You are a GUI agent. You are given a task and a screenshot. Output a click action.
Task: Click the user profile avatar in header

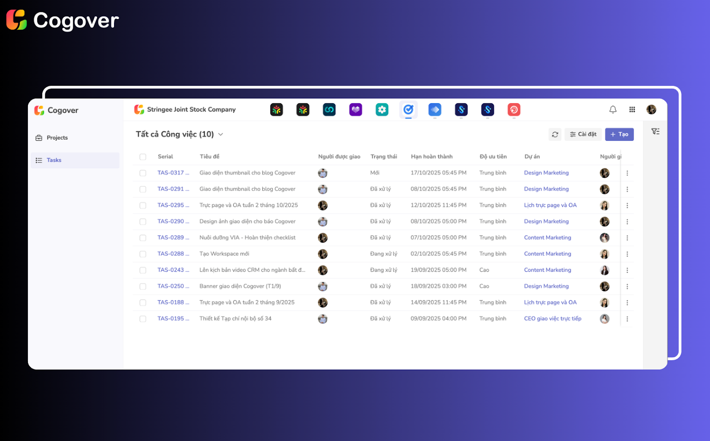651,109
